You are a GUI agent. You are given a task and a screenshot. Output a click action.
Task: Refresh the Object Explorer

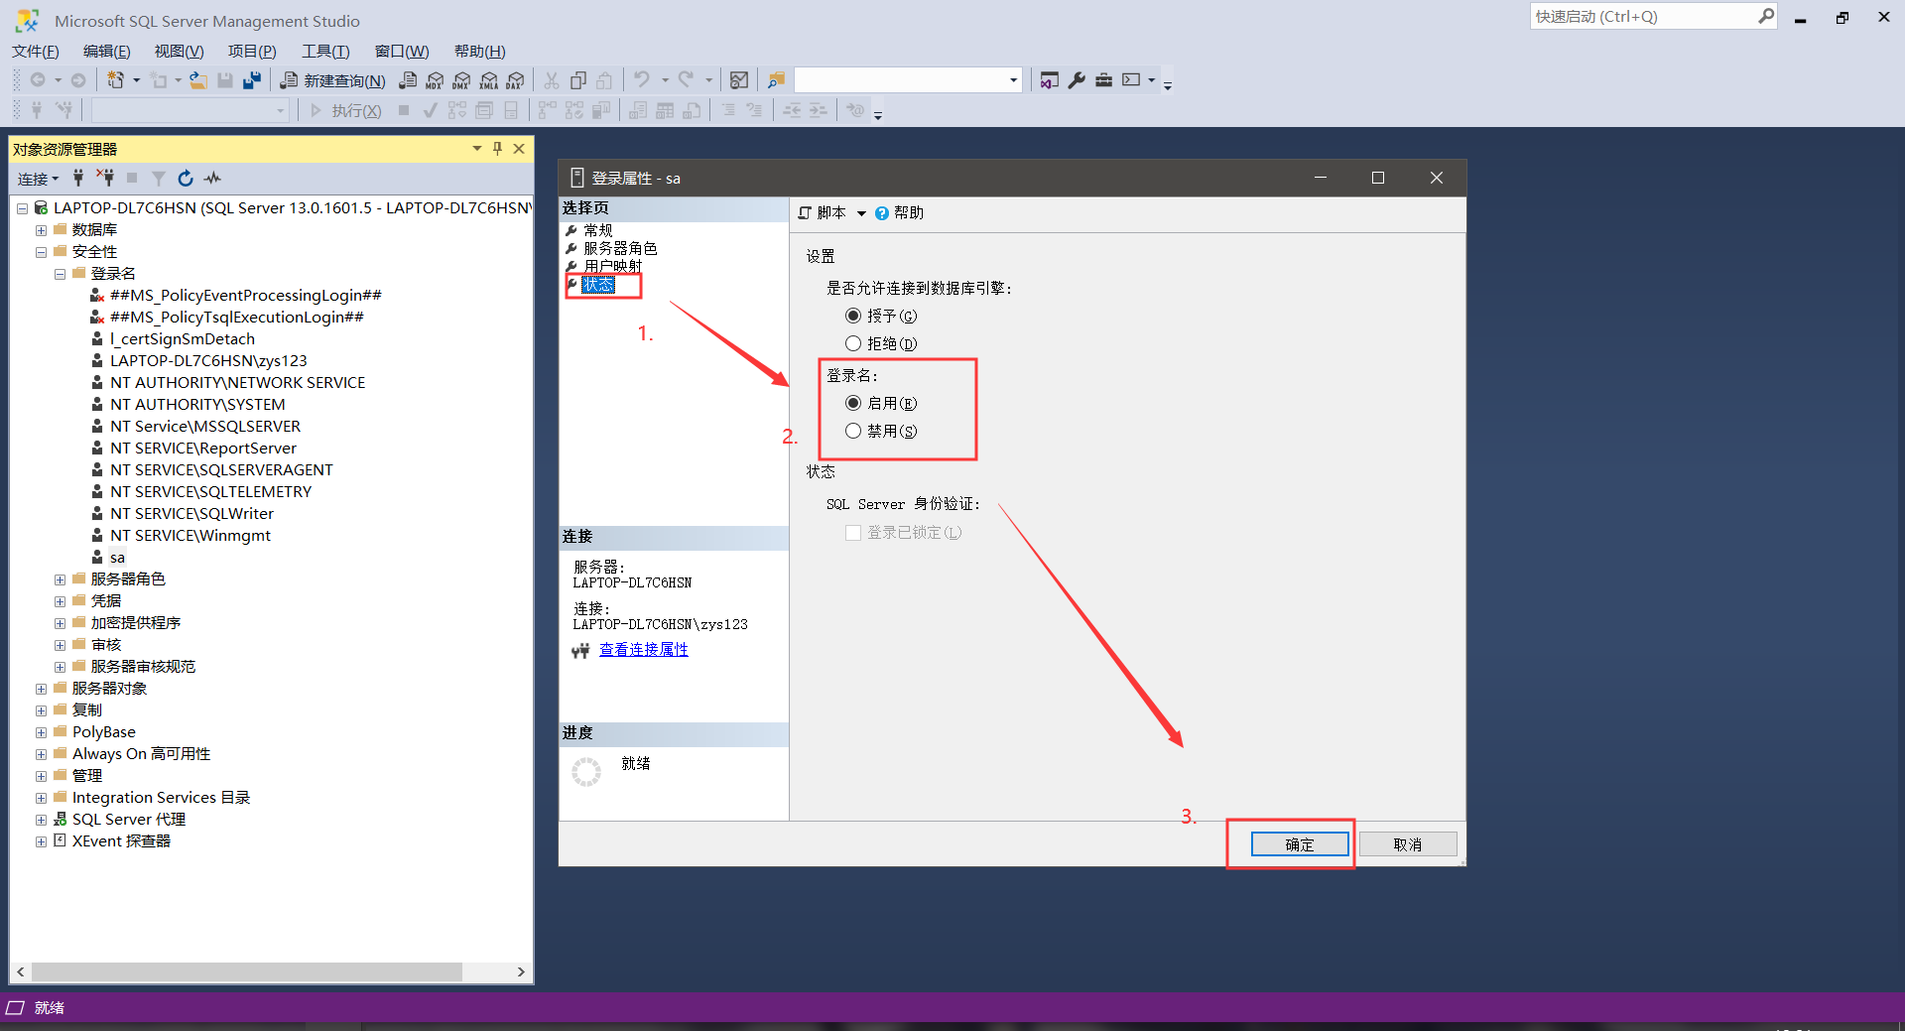point(186,179)
